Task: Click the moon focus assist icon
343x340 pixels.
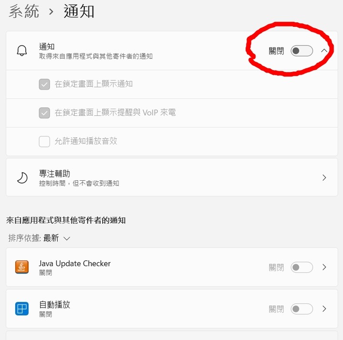Action: (x=22, y=177)
